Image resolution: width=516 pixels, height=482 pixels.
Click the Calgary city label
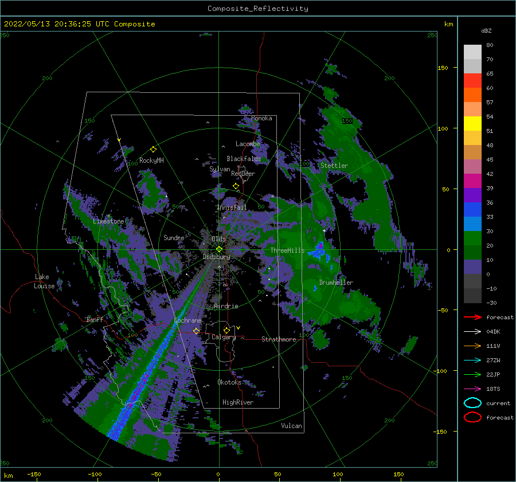224,337
